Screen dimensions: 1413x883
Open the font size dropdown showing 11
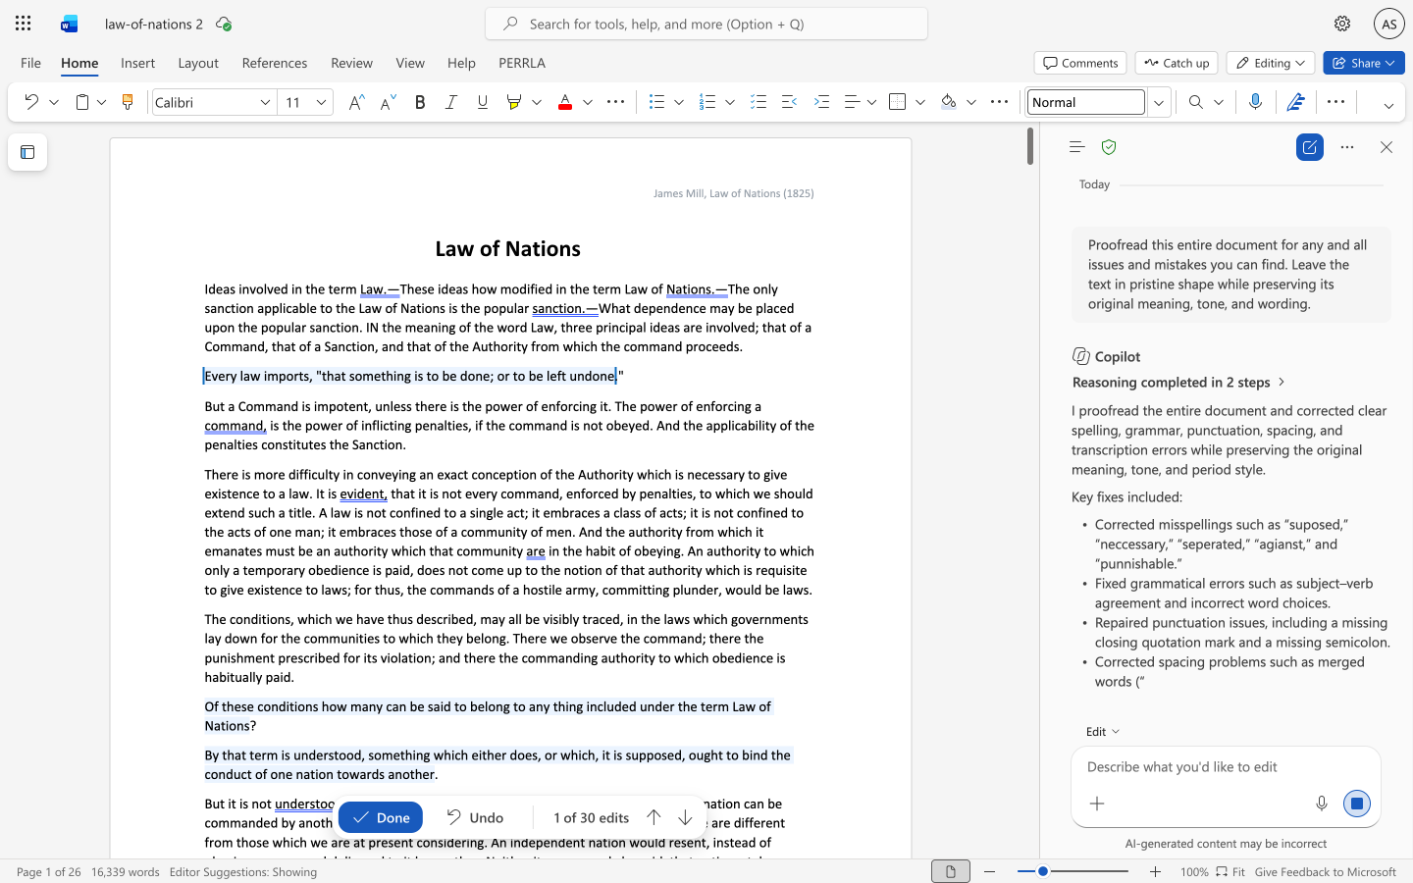point(321,102)
